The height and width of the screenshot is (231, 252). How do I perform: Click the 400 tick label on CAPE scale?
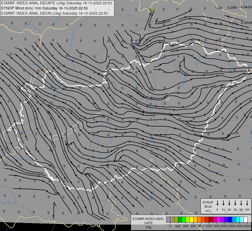186,226
